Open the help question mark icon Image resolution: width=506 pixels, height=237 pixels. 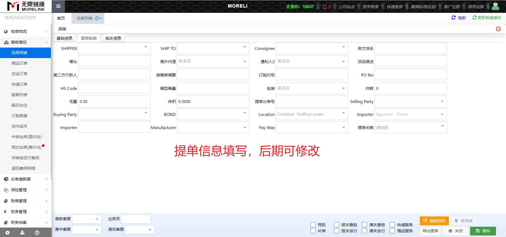click(x=37, y=233)
